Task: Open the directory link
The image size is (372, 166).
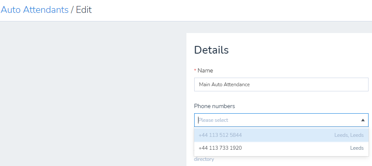Action: pos(204,159)
